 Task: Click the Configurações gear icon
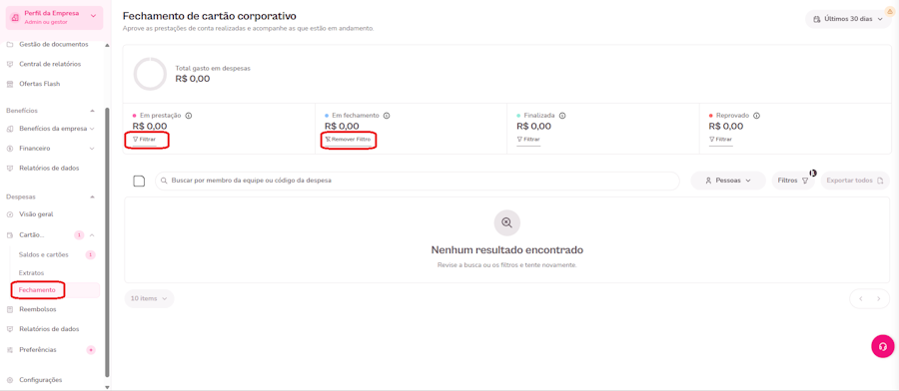click(x=10, y=380)
